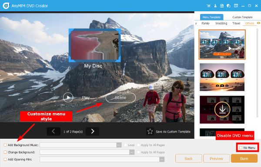Screen dimensions: 261x167
Task: Click the star icon beside Save As Custom Template
Action: [150, 131]
